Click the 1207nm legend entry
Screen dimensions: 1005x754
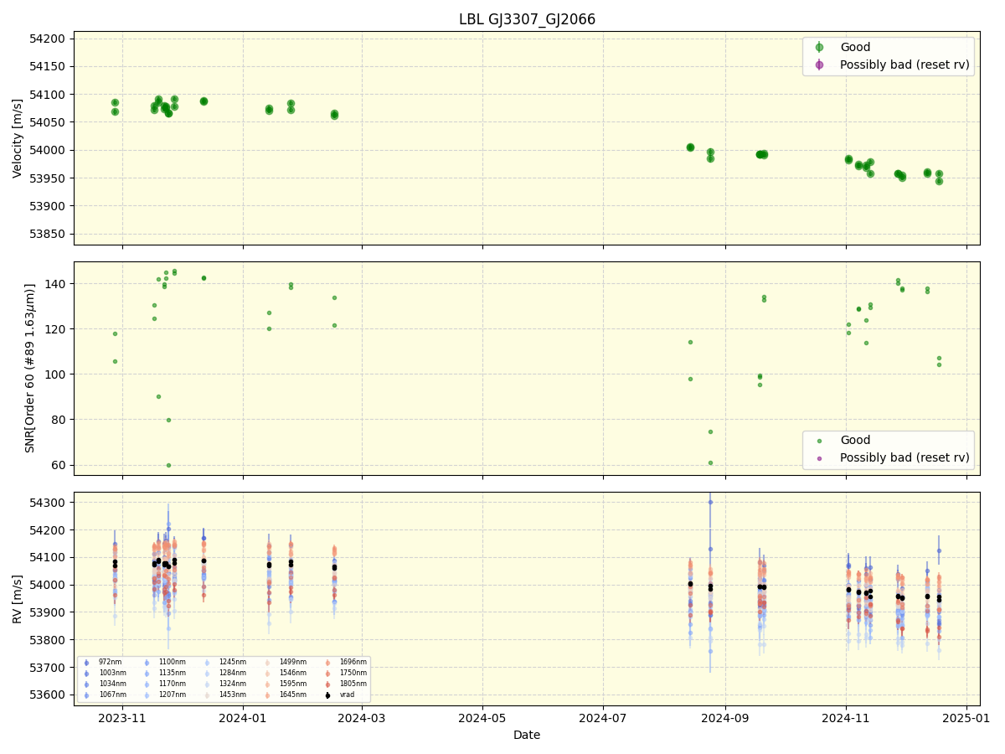(173, 695)
